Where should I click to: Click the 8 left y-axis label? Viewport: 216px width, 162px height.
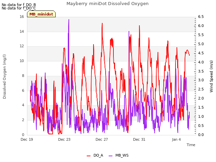[23, 76]
